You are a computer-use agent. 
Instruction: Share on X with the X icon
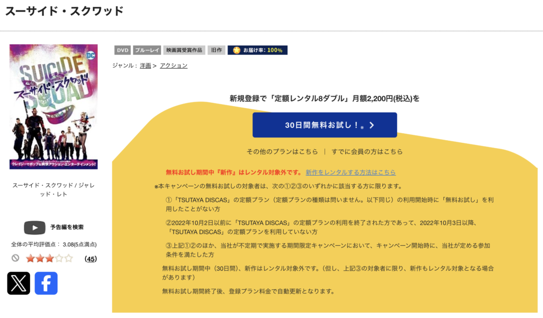[x=19, y=283]
